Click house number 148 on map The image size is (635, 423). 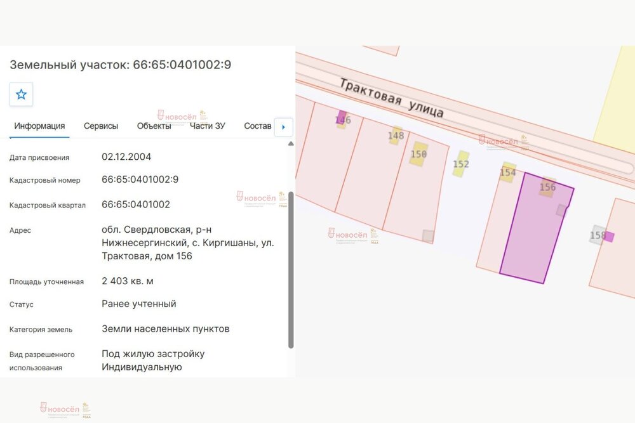coord(396,136)
